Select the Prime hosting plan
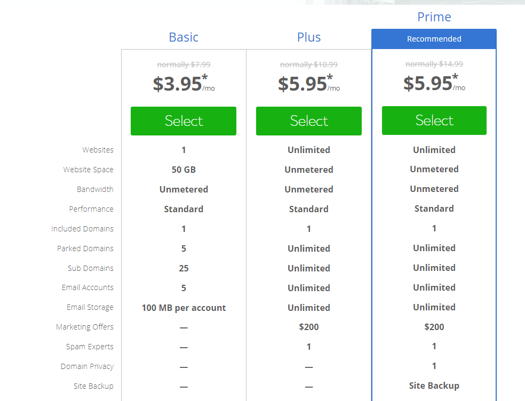Screen dimensions: 525x401 (x=434, y=121)
